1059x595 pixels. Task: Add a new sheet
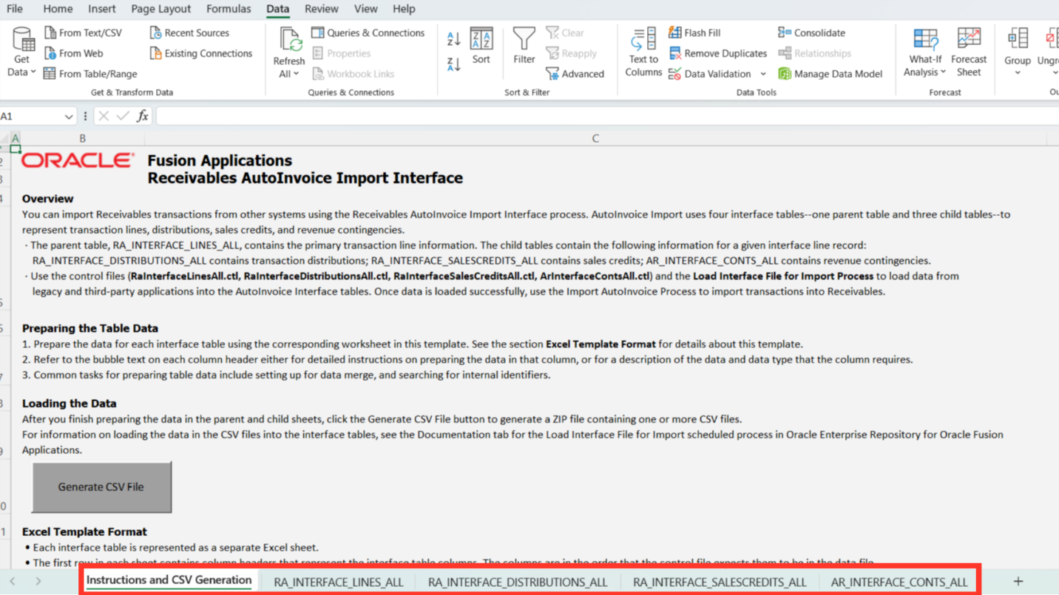point(1018,582)
